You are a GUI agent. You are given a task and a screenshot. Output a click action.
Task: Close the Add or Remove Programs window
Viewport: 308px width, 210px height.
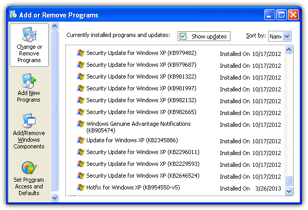293,15
